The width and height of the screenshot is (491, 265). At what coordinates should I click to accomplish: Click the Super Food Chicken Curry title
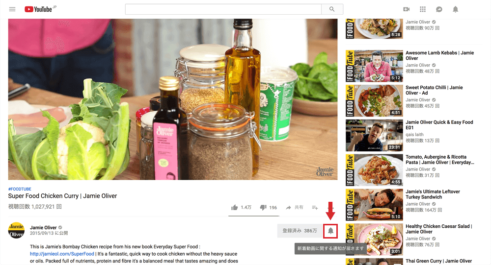62,196
